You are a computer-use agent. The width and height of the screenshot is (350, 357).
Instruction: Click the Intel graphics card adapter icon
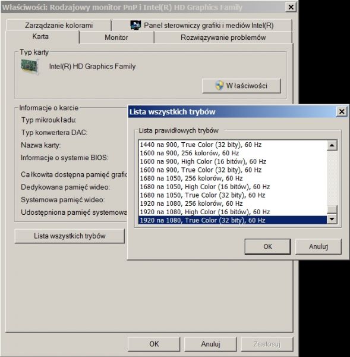pyautogui.click(x=30, y=67)
